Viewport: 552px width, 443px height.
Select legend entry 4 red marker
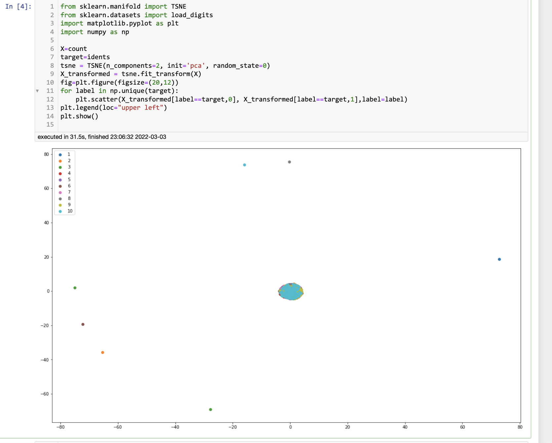60,173
